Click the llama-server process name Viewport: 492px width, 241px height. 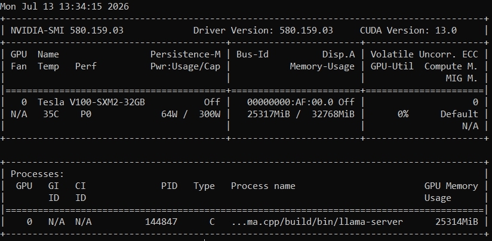coord(317,222)
